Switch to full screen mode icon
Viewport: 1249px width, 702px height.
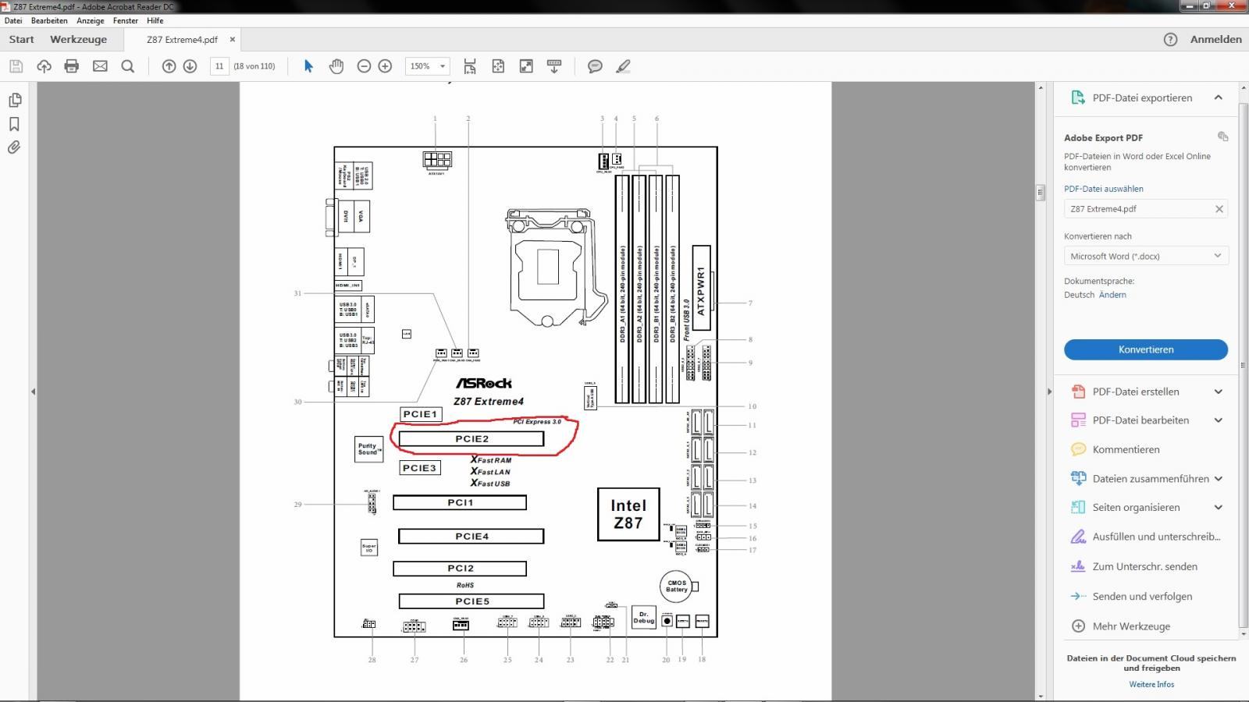(x=526, y=66)
